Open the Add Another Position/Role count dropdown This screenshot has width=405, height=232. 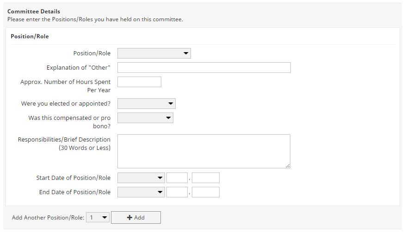point(98,218)
